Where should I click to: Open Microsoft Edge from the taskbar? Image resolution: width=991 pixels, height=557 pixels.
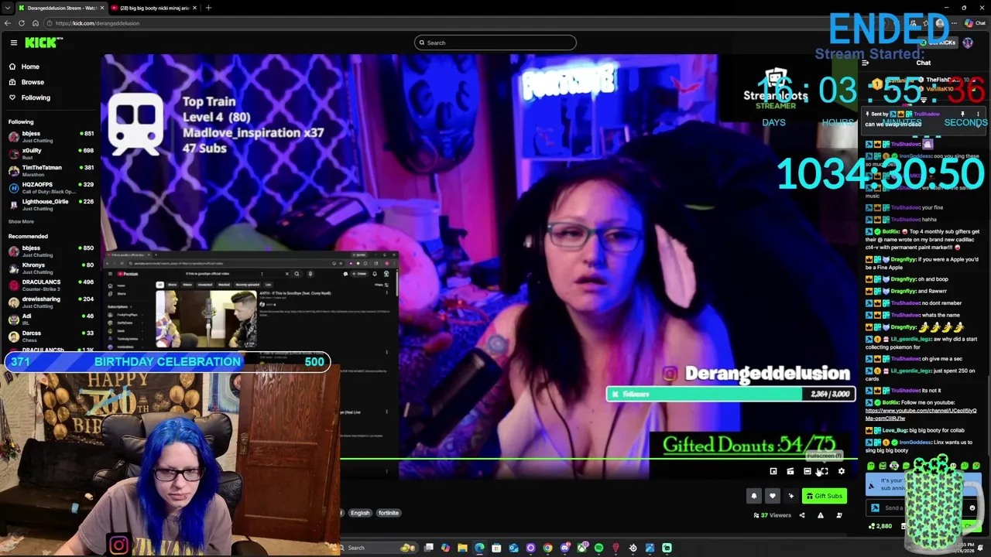coord(479,548)
